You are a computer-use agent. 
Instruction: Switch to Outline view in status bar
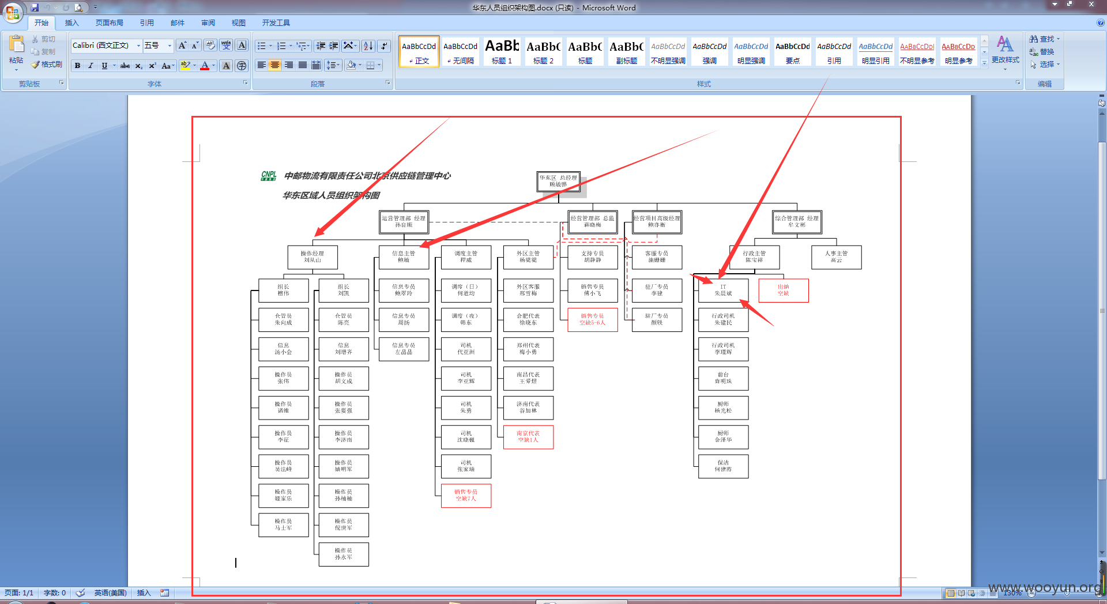[982, 592]
